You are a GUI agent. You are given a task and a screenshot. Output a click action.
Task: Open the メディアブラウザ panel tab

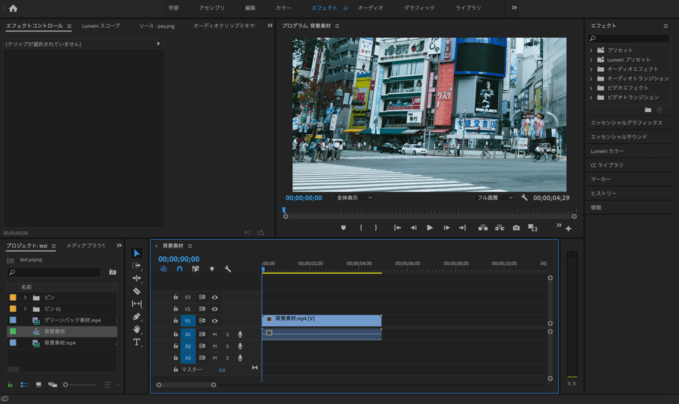(86, 246)
